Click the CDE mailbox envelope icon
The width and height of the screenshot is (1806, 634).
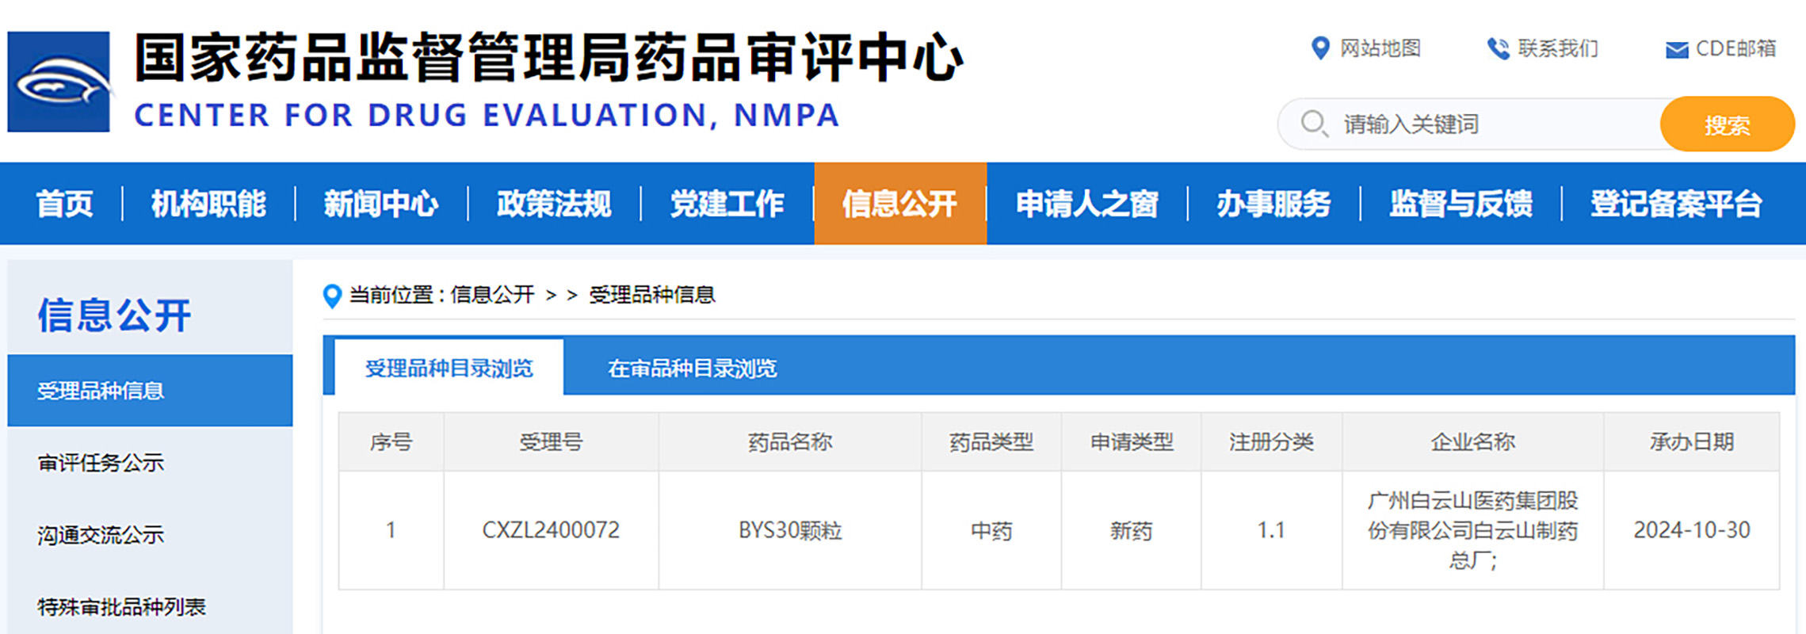[x=1676, y=50]
